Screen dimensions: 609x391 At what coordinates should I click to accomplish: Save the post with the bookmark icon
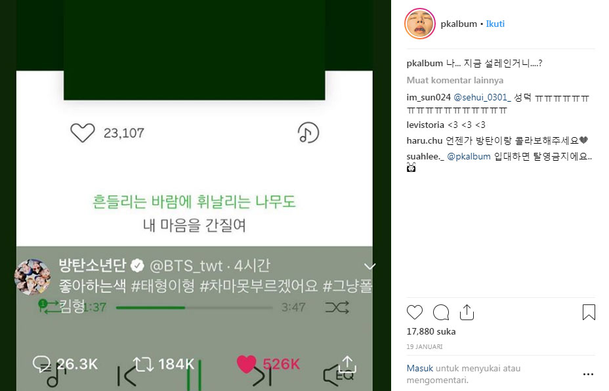[589, 312]
